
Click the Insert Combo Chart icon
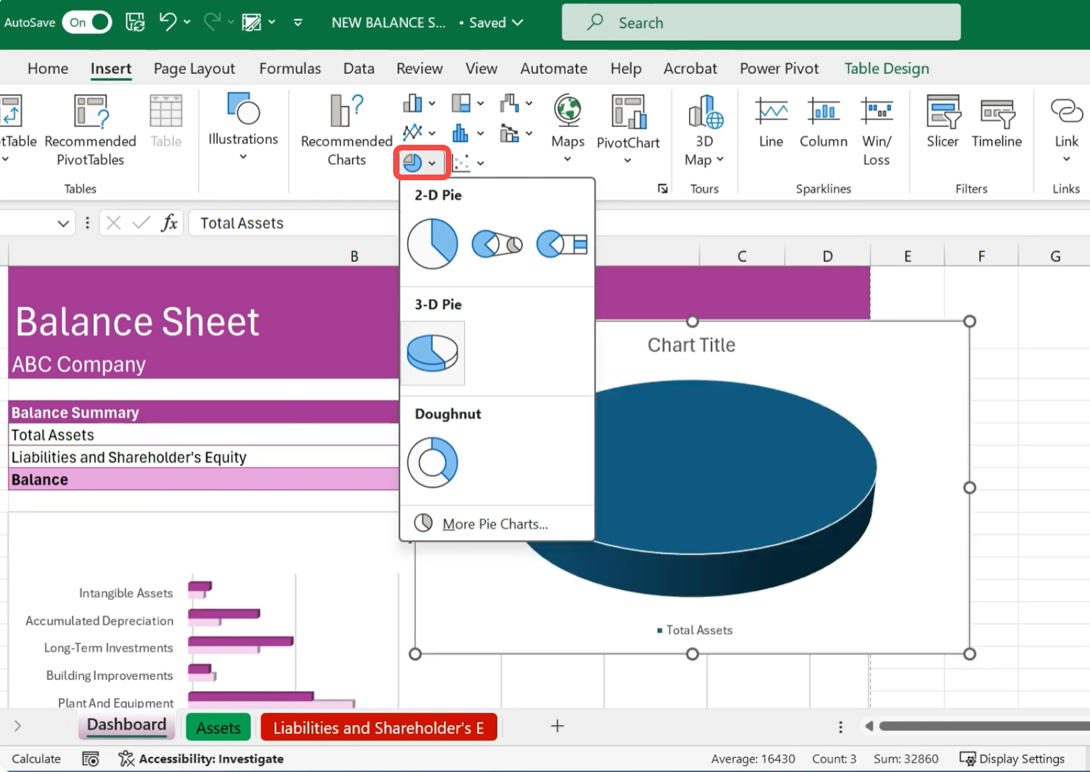pos(510,132)
